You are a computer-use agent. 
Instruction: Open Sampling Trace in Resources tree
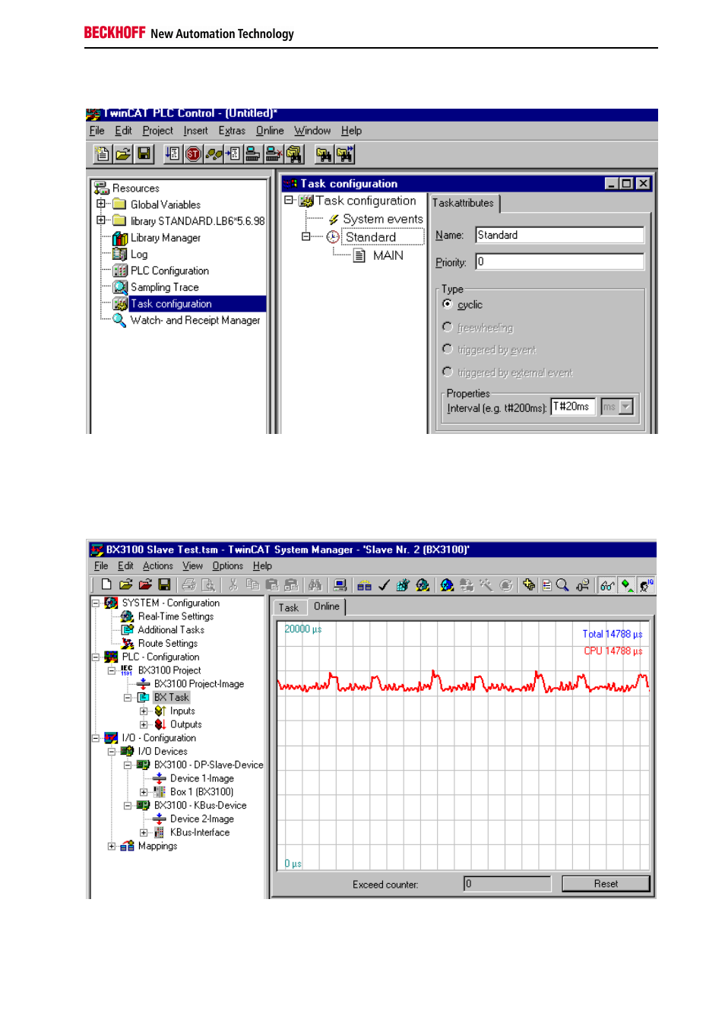click(x=164, y=287)
